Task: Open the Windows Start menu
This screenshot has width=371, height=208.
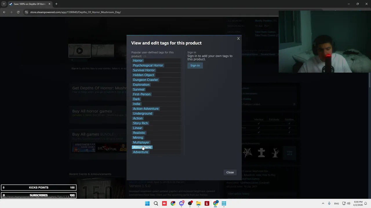Action: click(147, 203)
